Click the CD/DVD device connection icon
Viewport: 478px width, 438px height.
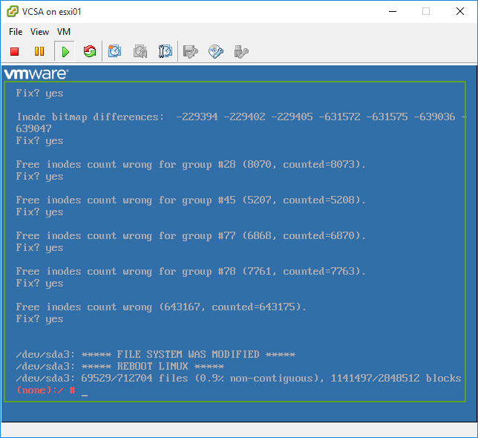[x=216, y=51]
